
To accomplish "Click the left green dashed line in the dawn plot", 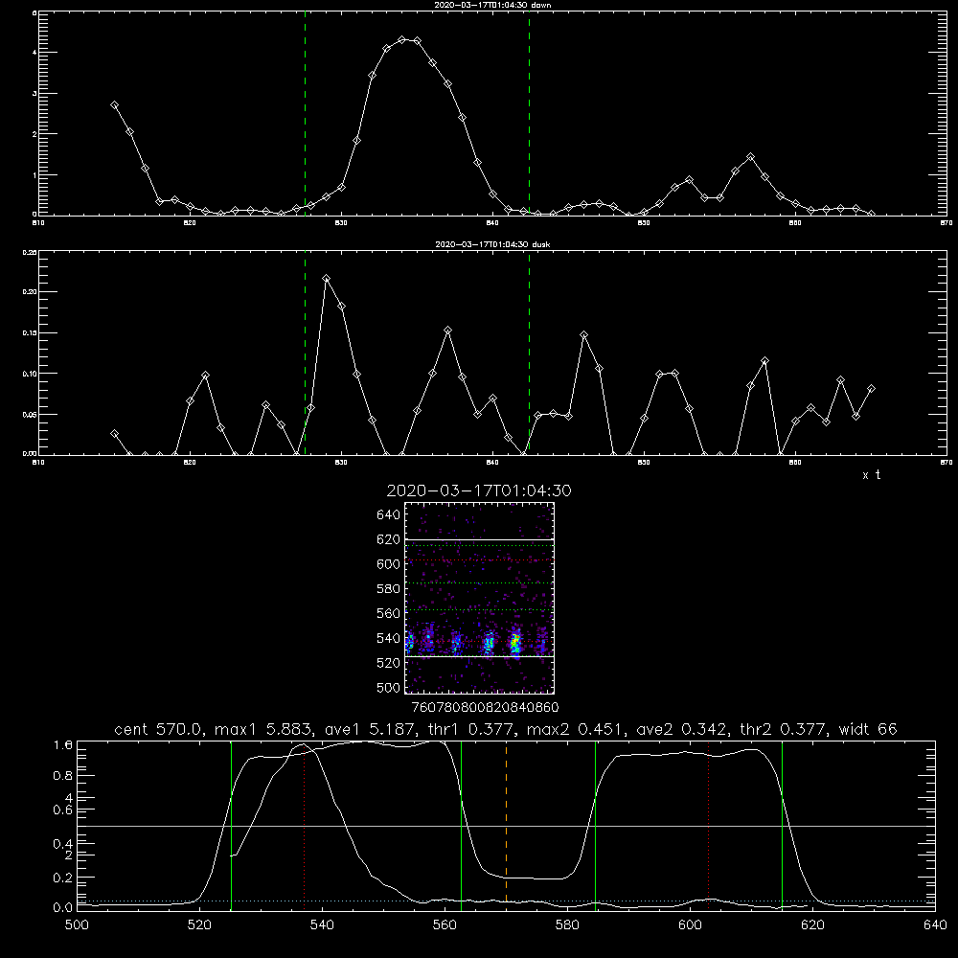I will 305,113.
